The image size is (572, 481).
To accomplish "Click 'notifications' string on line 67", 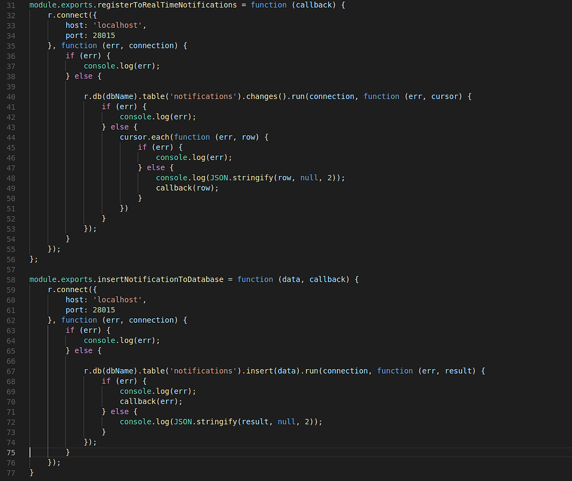I will click(203, 371).
